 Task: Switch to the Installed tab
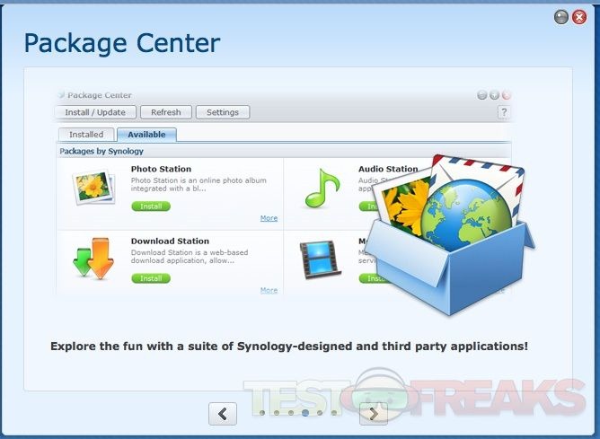[x=86, y=135]
